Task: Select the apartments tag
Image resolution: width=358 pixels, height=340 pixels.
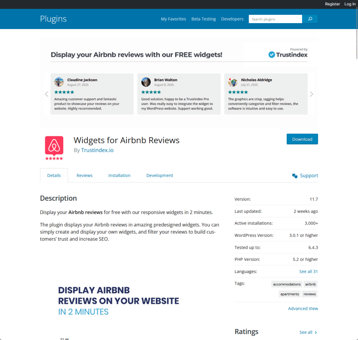Action: [x=289, y=294]
